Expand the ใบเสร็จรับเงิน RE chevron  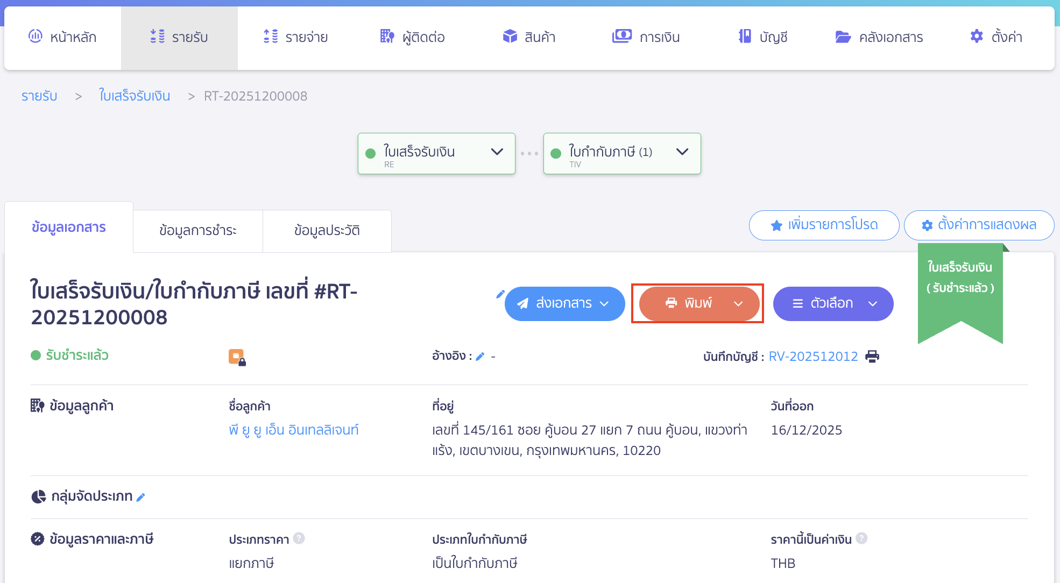coord(496,152)
